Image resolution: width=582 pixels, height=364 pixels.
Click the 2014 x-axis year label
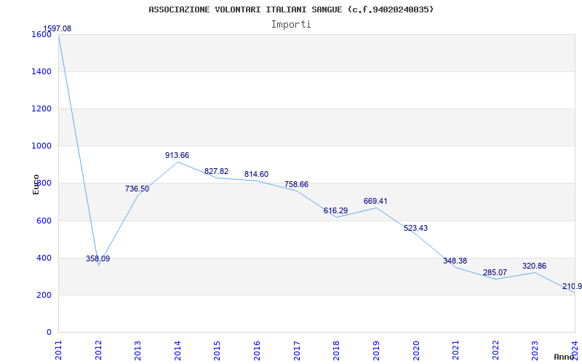tap(178, 350)
